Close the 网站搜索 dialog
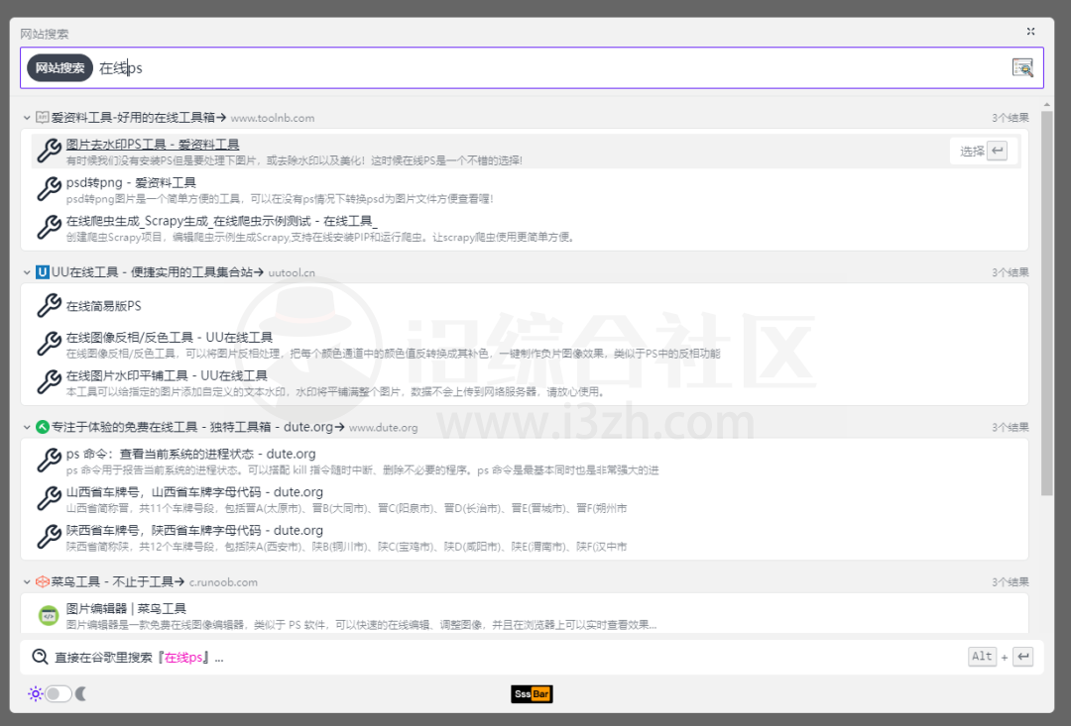The image size is (1071, 726). pyautogui.click(x=1030, y=32)
